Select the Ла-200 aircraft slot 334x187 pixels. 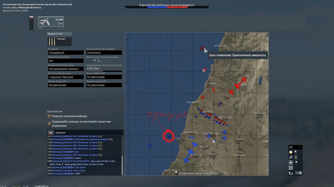(x=51, y=22)
